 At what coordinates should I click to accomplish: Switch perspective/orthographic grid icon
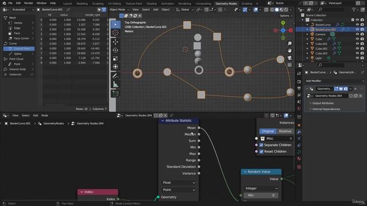(290, 65)
